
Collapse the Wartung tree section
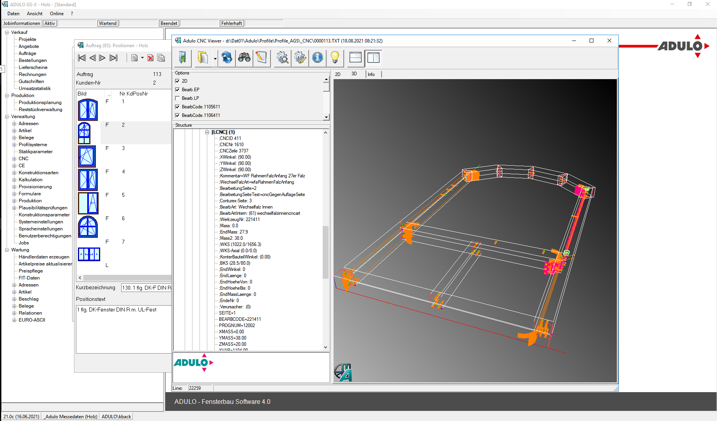(7, 250)
